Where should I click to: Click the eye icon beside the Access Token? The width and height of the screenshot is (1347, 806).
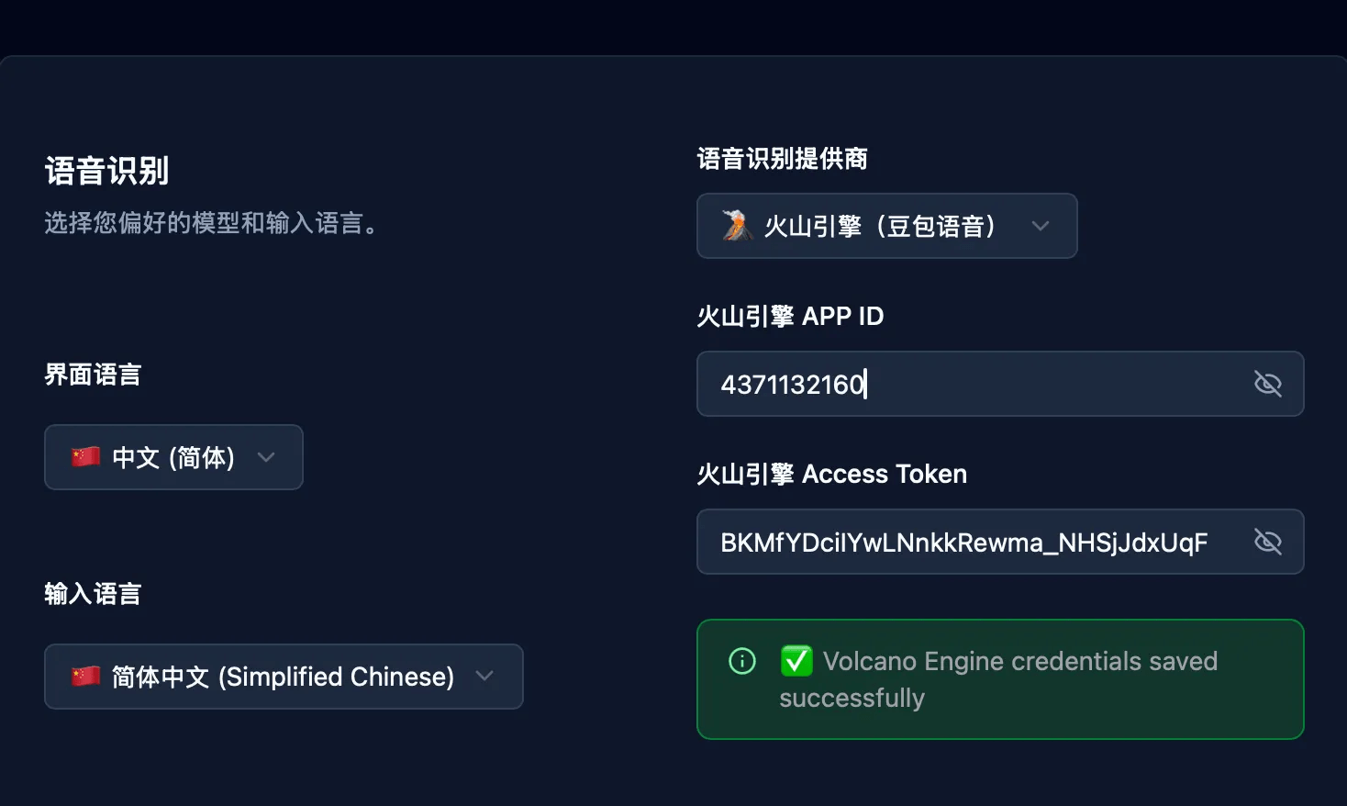(1268, 542)
